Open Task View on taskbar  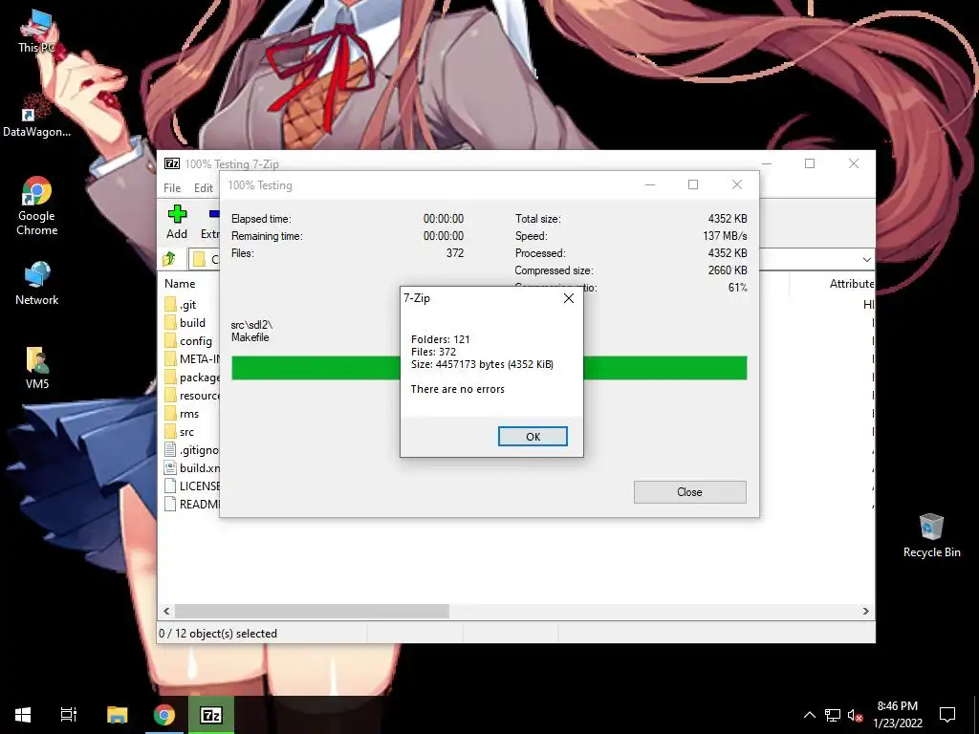pyautogui.click(x=69, y=715)
